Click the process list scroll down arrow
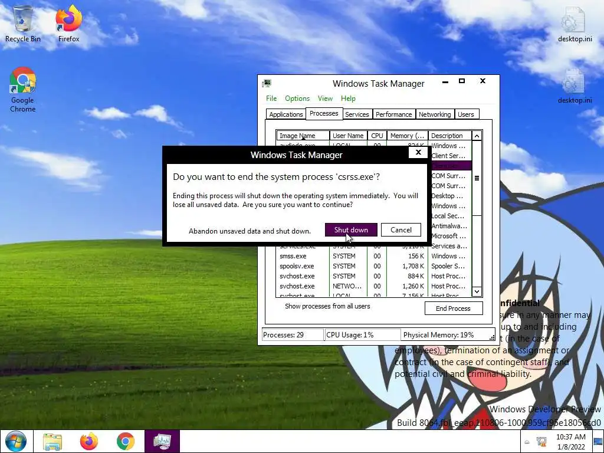Viewport: 604px width, 453px height. [x=477, y=291]
